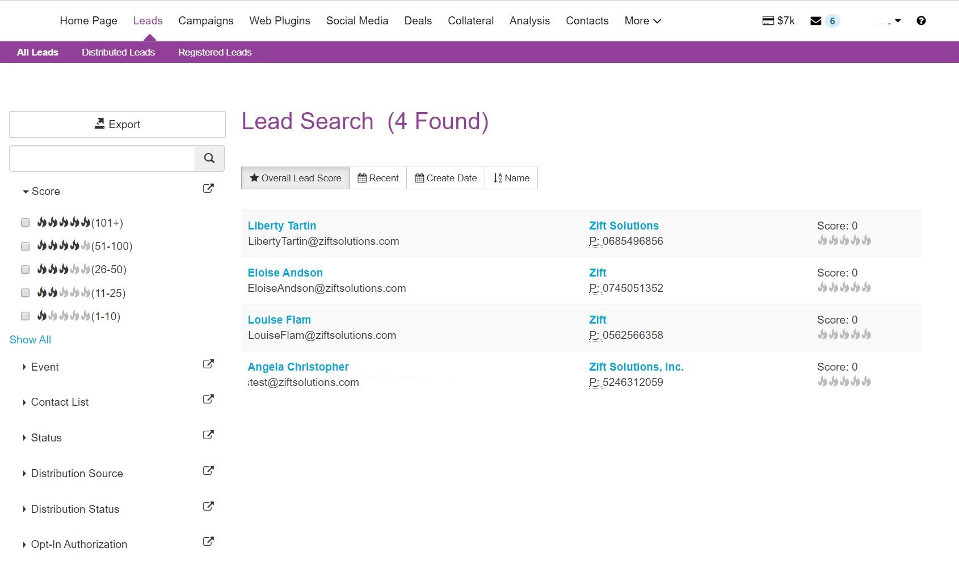Check the 1-10 score checkbox
Image resolution: width=959 pixels, height=561 pixels.
point(25,316)
